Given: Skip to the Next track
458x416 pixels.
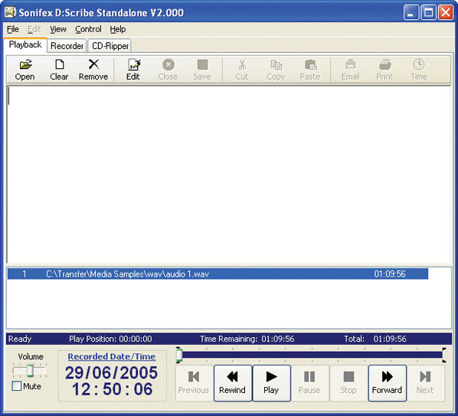Looking at the screenshot, I should [426, 383].
